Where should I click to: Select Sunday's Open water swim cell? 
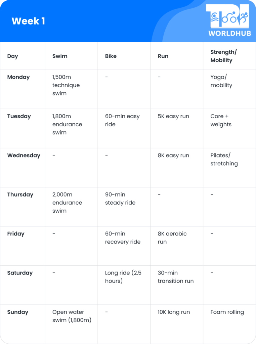point(72,316)
